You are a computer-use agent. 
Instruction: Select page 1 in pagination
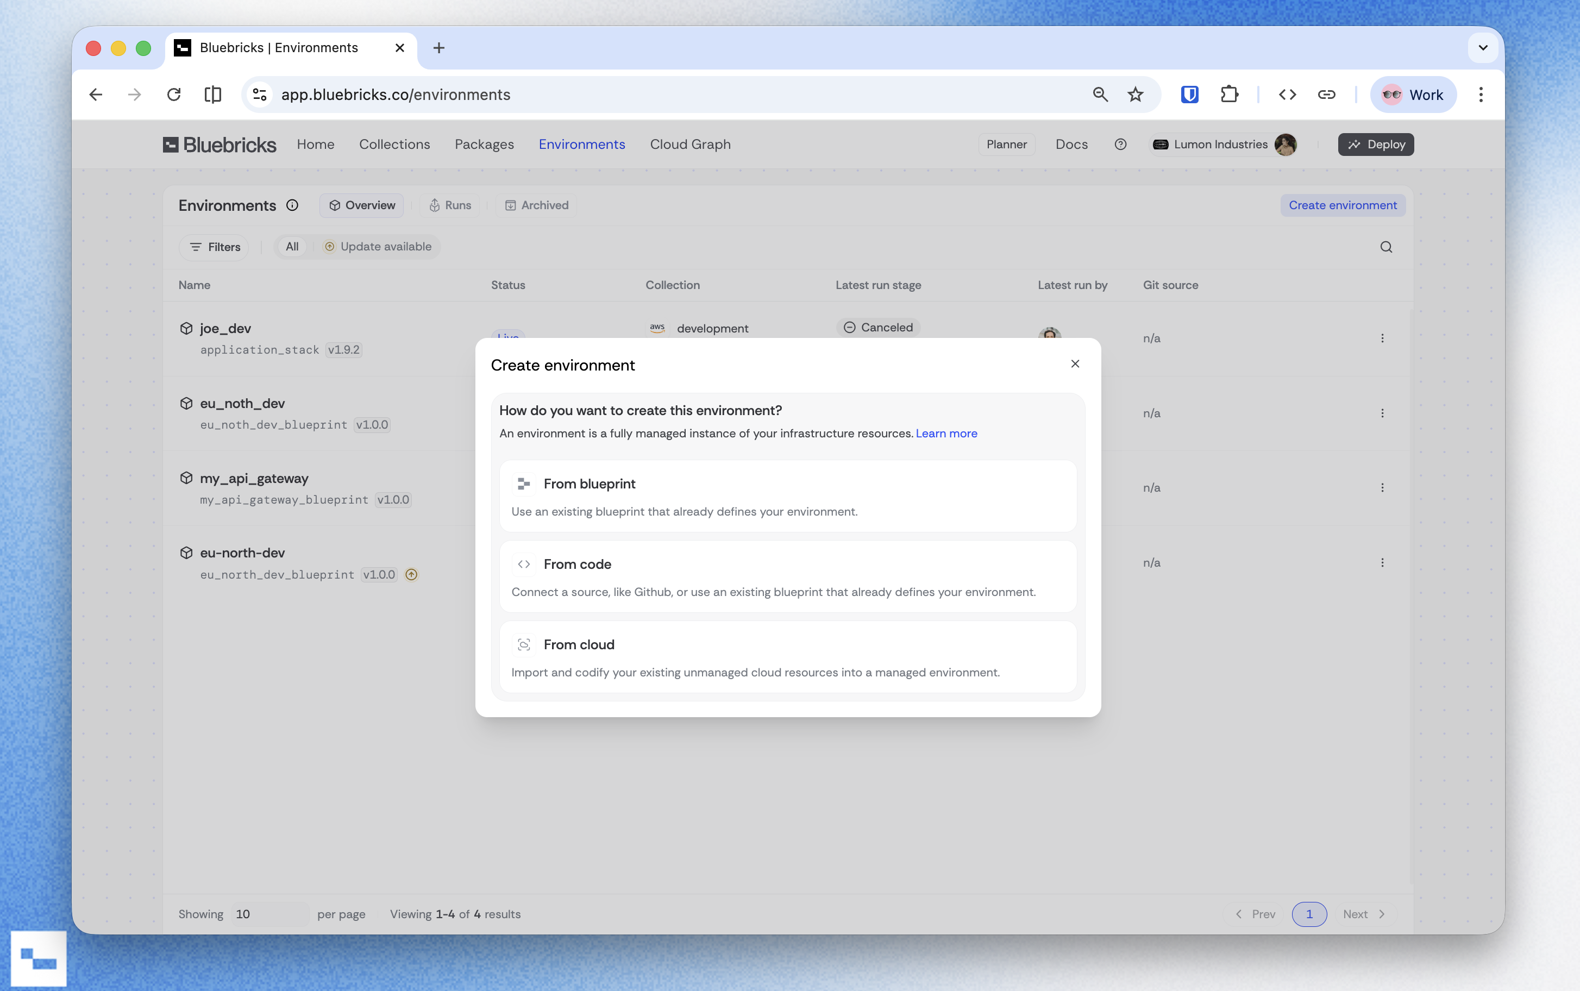(x=1309, y=914)
